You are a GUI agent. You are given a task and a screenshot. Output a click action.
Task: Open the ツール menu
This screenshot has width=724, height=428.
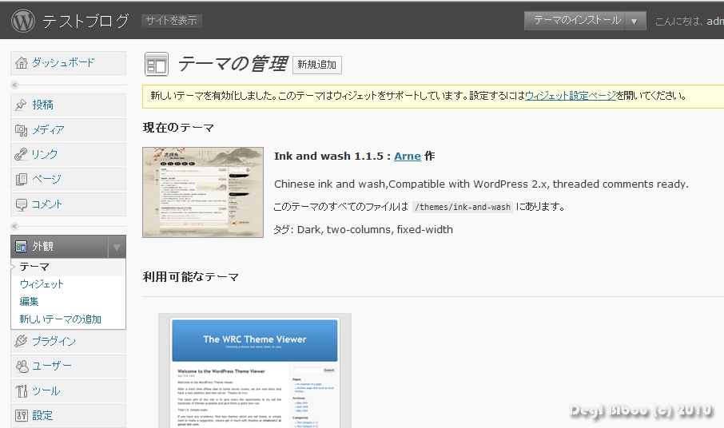pos(69,391)
